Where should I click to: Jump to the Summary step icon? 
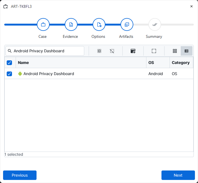tap(155, 24)
